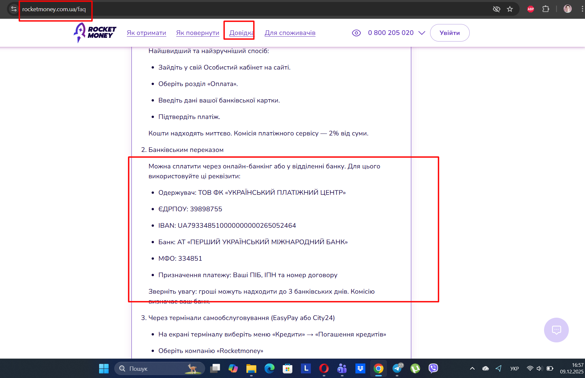
Task: Open the Chrome extensions puzzle icon
Action: tap(546, 9)
